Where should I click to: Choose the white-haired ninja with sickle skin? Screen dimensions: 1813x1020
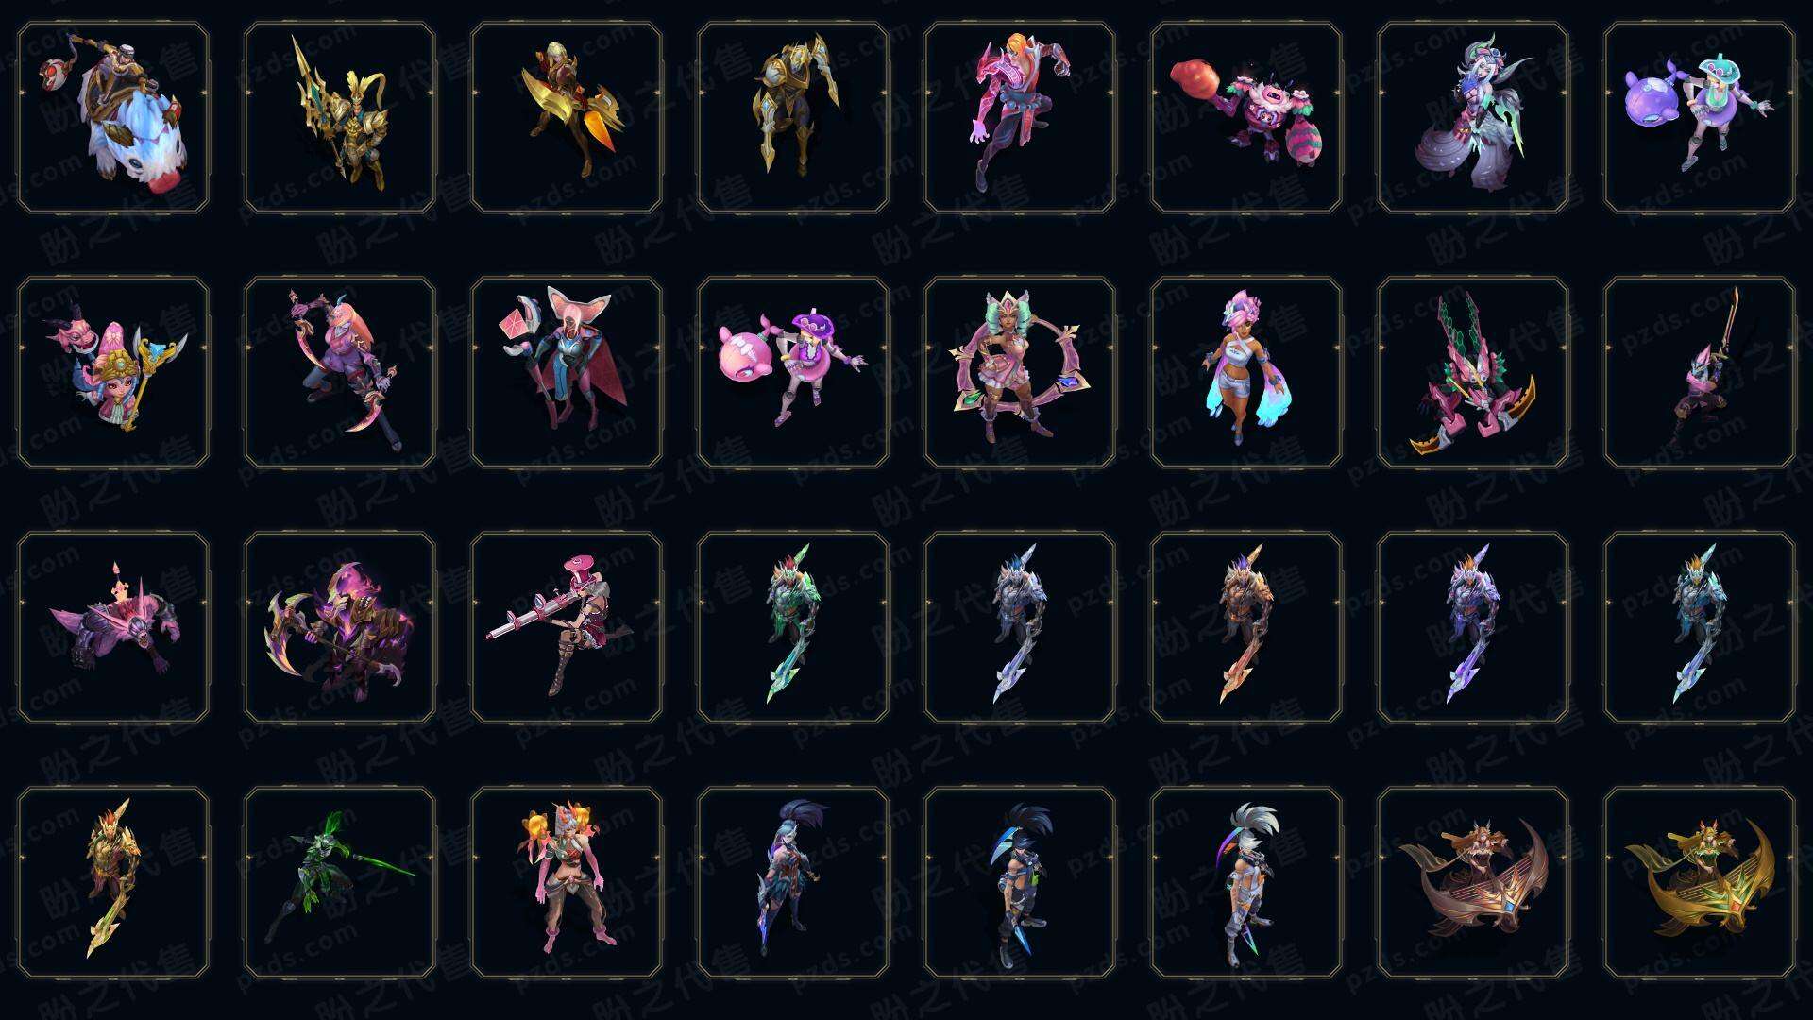(x=1246, y=882)
